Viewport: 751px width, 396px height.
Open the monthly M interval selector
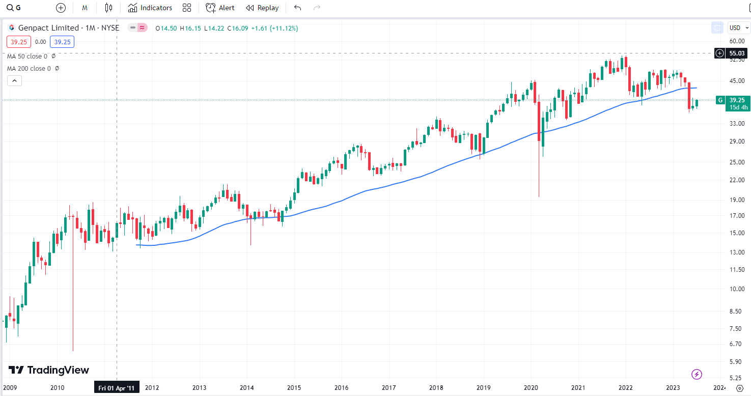coord(85,8)
